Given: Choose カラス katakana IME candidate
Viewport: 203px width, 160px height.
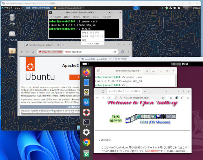Looking at the screenshot, I should coord(93,36).
